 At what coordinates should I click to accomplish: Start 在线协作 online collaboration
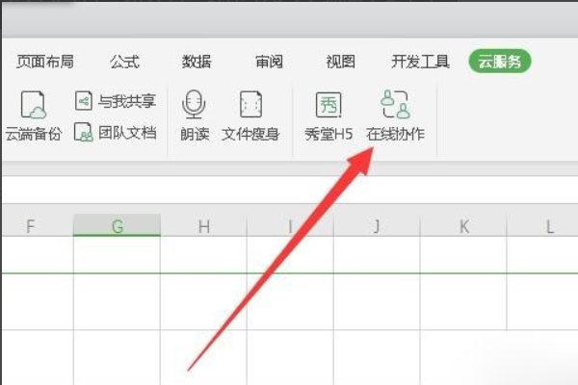(x=395, y=115)
